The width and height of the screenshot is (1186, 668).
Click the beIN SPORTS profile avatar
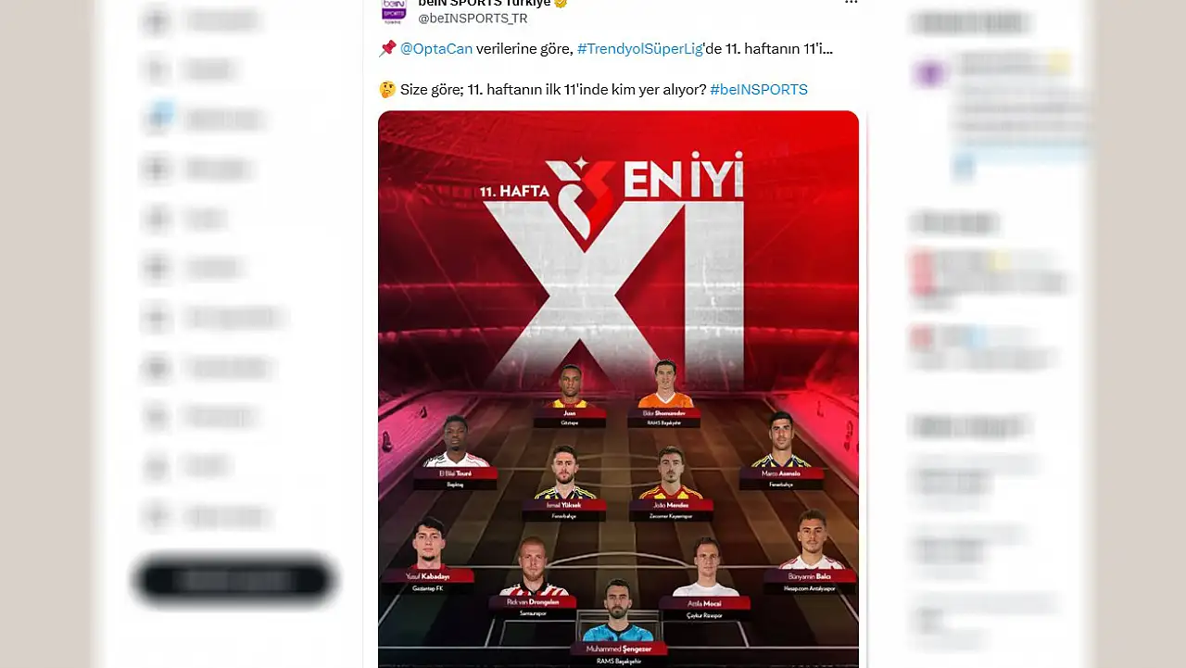(x=394, y=10)
